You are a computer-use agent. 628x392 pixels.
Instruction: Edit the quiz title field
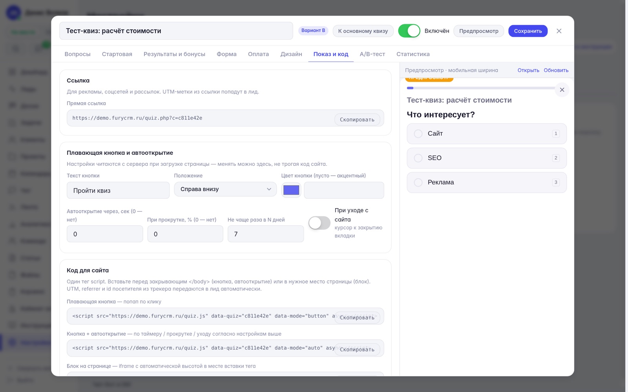click(176, 31)
